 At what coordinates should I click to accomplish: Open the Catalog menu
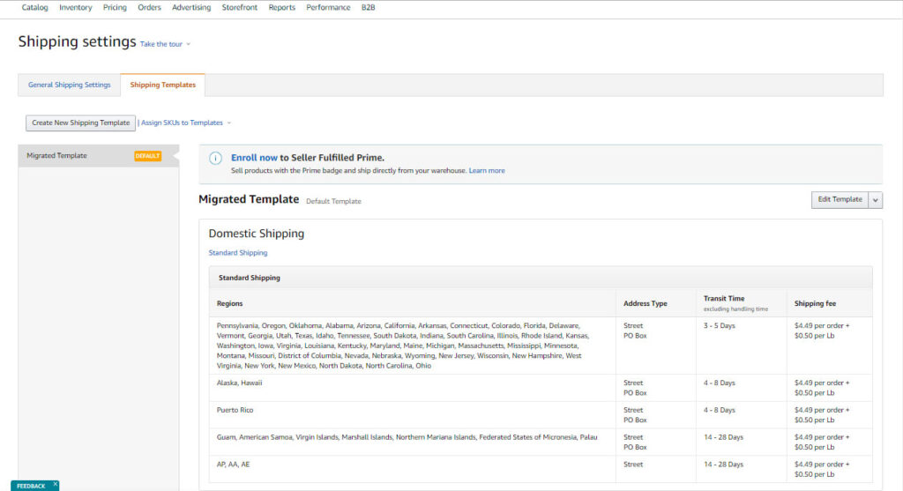[x=35, y=7]
